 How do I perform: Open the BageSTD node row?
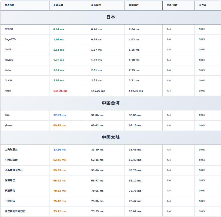pos(10,39)
